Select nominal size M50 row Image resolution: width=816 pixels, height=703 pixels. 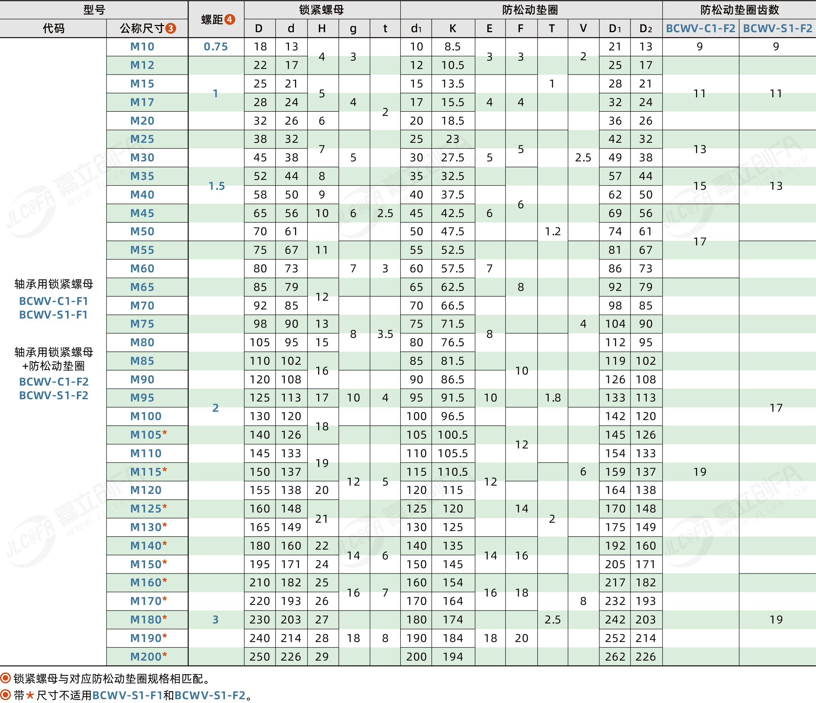point(142,231)
